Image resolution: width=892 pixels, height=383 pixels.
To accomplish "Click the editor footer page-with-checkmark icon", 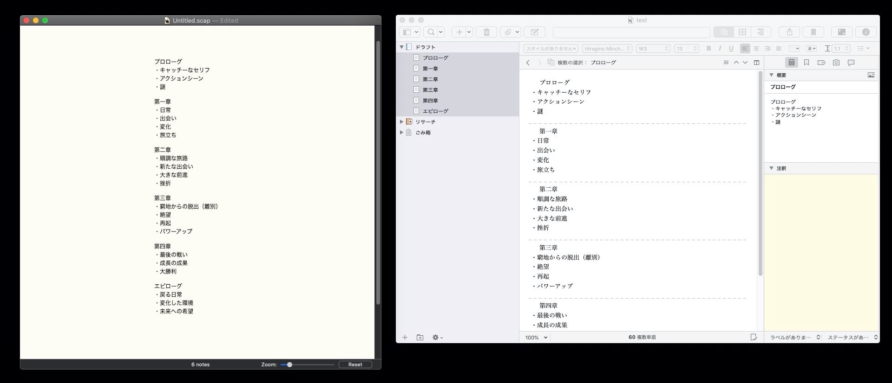I will (754, 337).
